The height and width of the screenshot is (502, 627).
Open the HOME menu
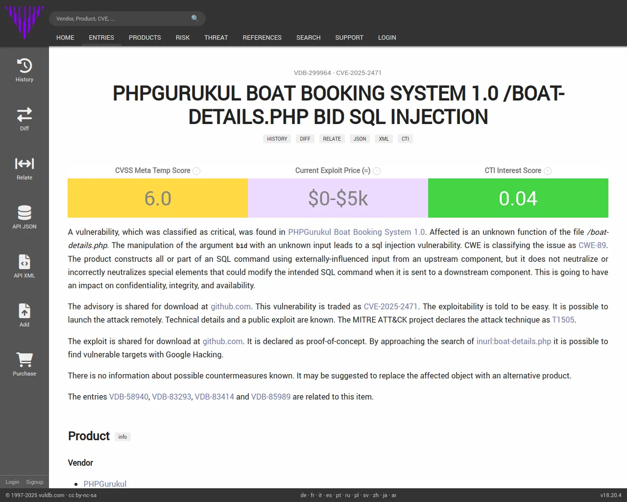pyautogui.click(x=65, y=37)
